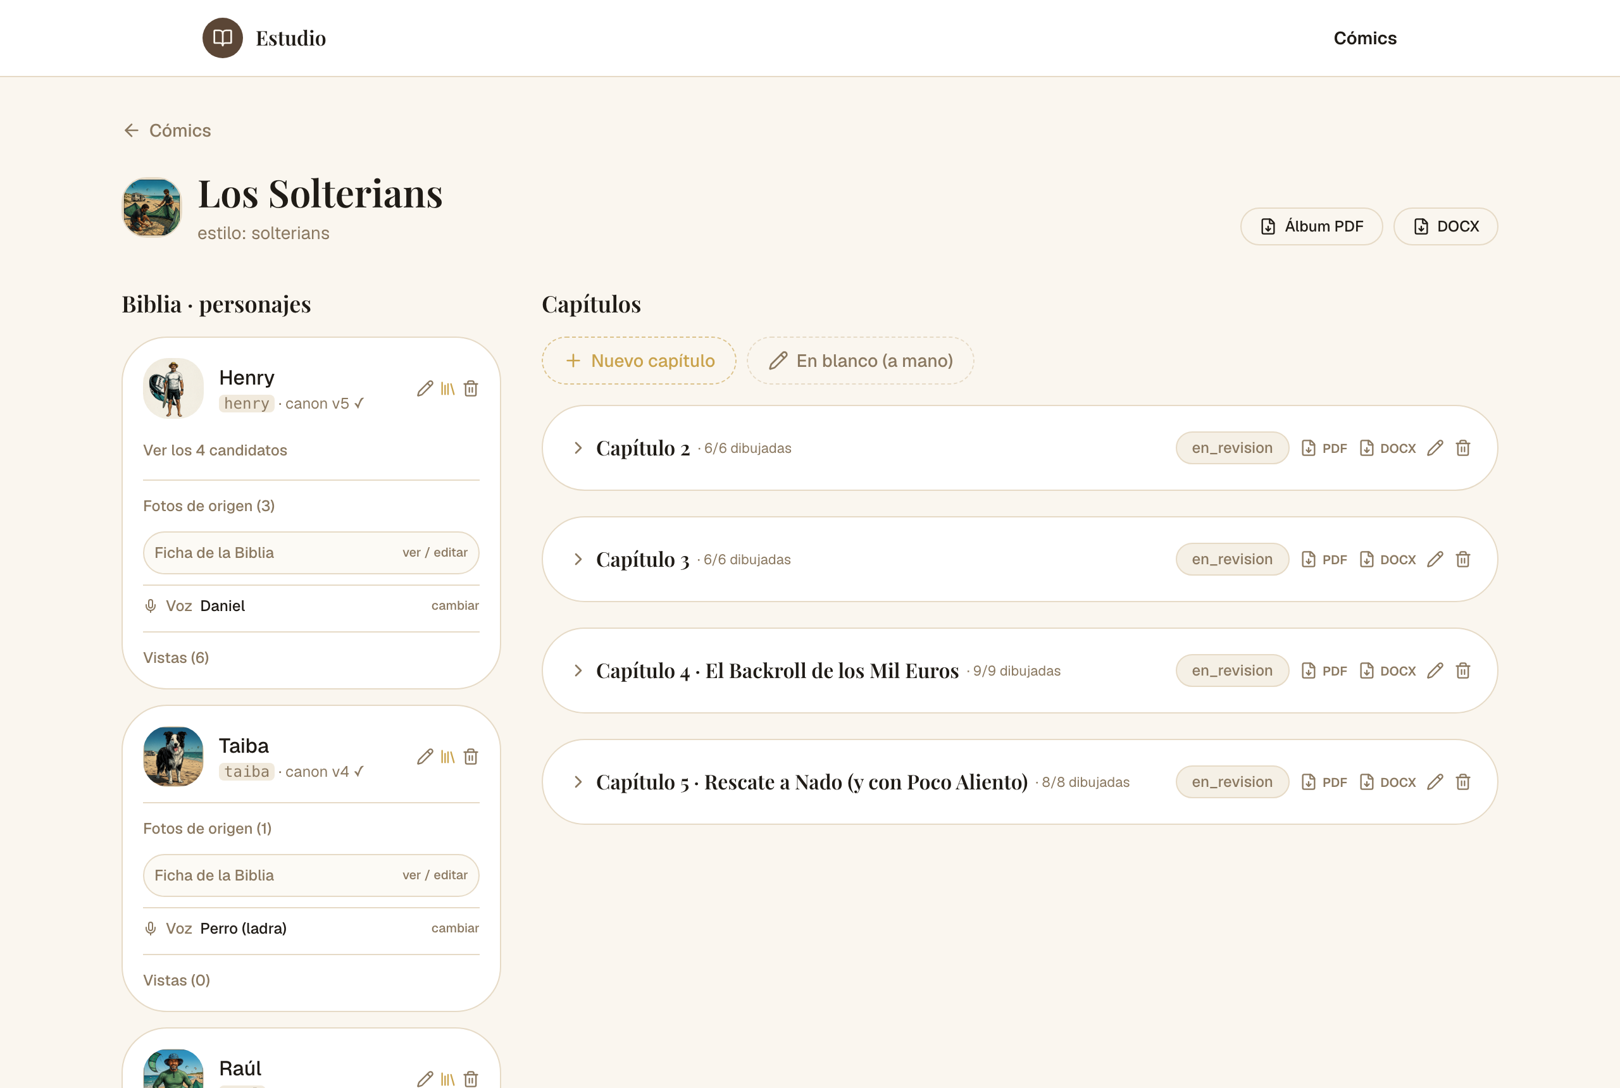Viewport: 1620px width, 1088px height.
Task: Edit Henry with the pencil icon
Action: (x=425, y=388)
